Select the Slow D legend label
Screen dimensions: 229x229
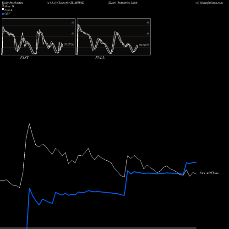pos(9,6)
